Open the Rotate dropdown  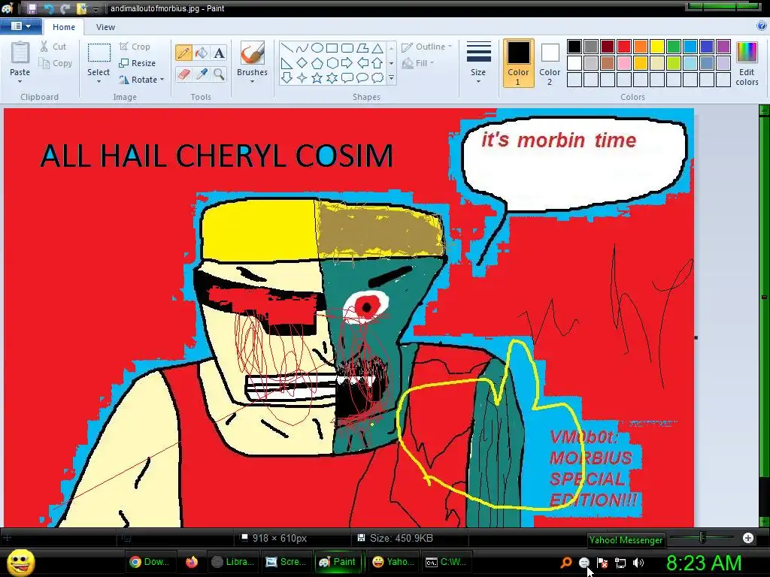[141, 80]
